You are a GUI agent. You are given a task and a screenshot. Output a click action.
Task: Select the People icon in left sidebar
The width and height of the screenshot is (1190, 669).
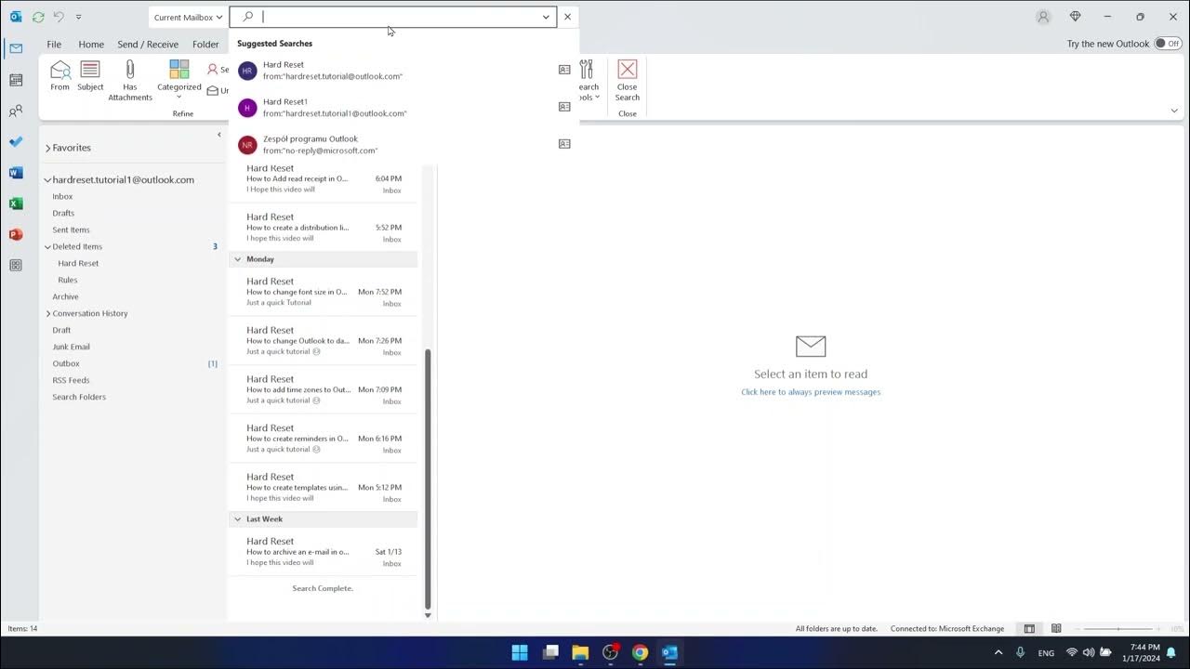pos(15,111)
